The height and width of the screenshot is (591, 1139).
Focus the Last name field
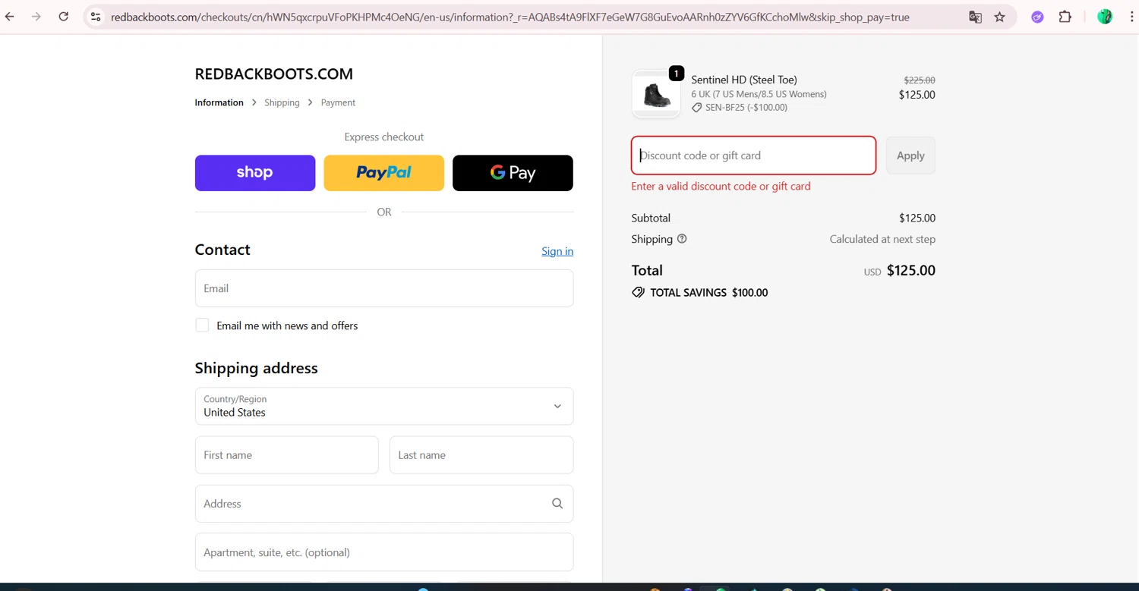(481, 455)
